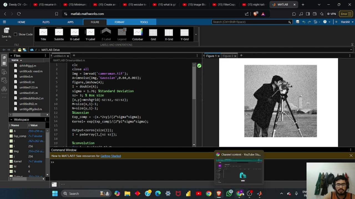Collapse the Files panel

[11, 56]
